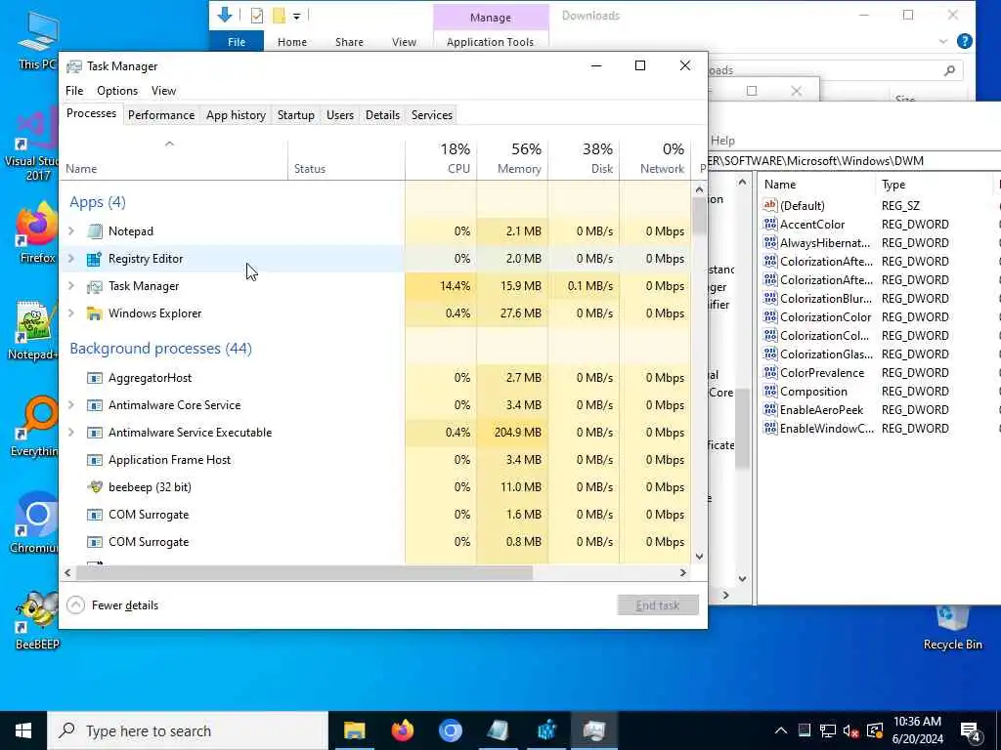The image size is (1001, 750).
Task: Open the notification center icon
Action: click(971, 730)
